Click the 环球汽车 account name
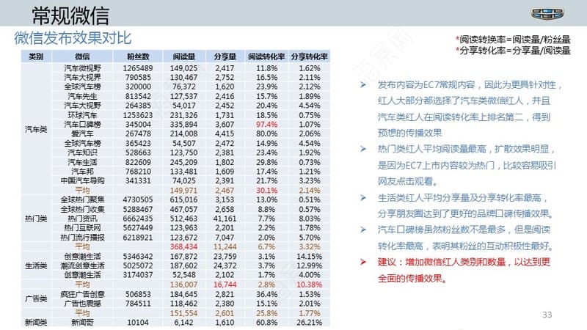The image size is (587, 330). 82,115
